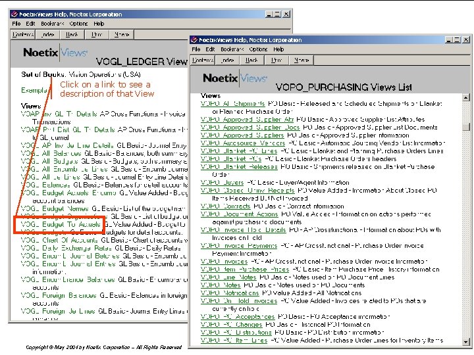Click Back button in VOGL_LEDGER window
The height and width of the screenshot is (355, 474).
tap(72, 34)
